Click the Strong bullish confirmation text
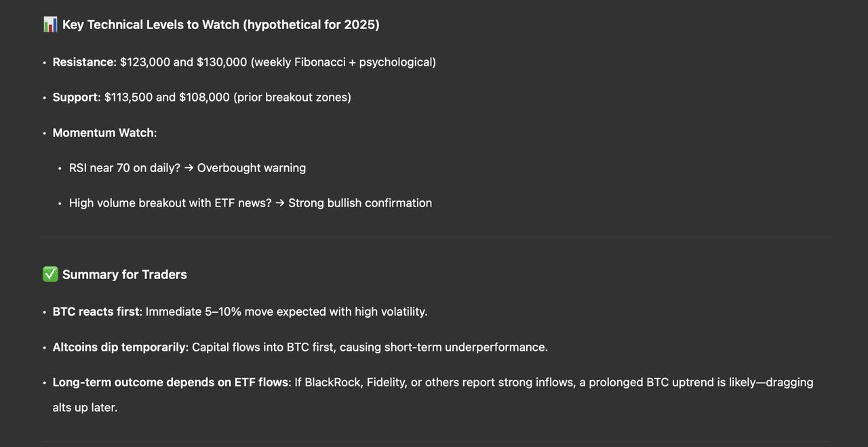Viewport: 868px width, 447px height. [x=360, y=203]
